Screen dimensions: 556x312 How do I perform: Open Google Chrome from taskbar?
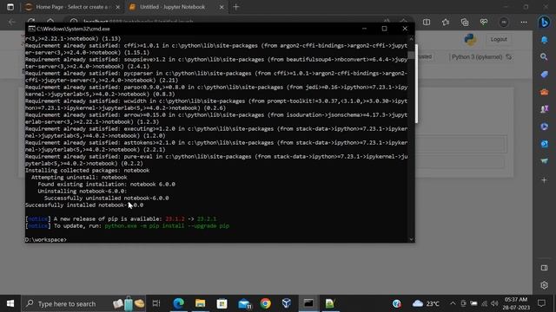[x=265, y=303]
